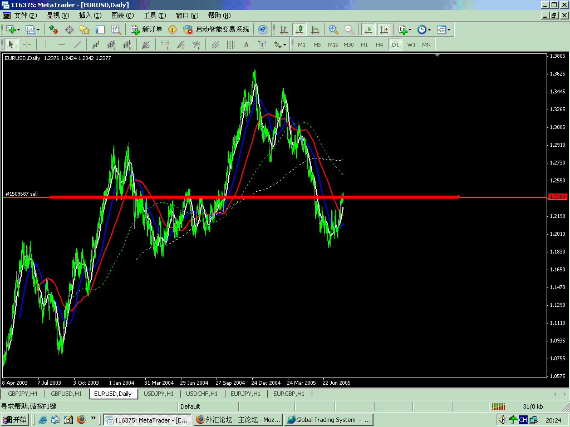The width and height of the screenshot is (570, 427).
Task: Open the Market Watch panel icon
Action: [53, 29]
